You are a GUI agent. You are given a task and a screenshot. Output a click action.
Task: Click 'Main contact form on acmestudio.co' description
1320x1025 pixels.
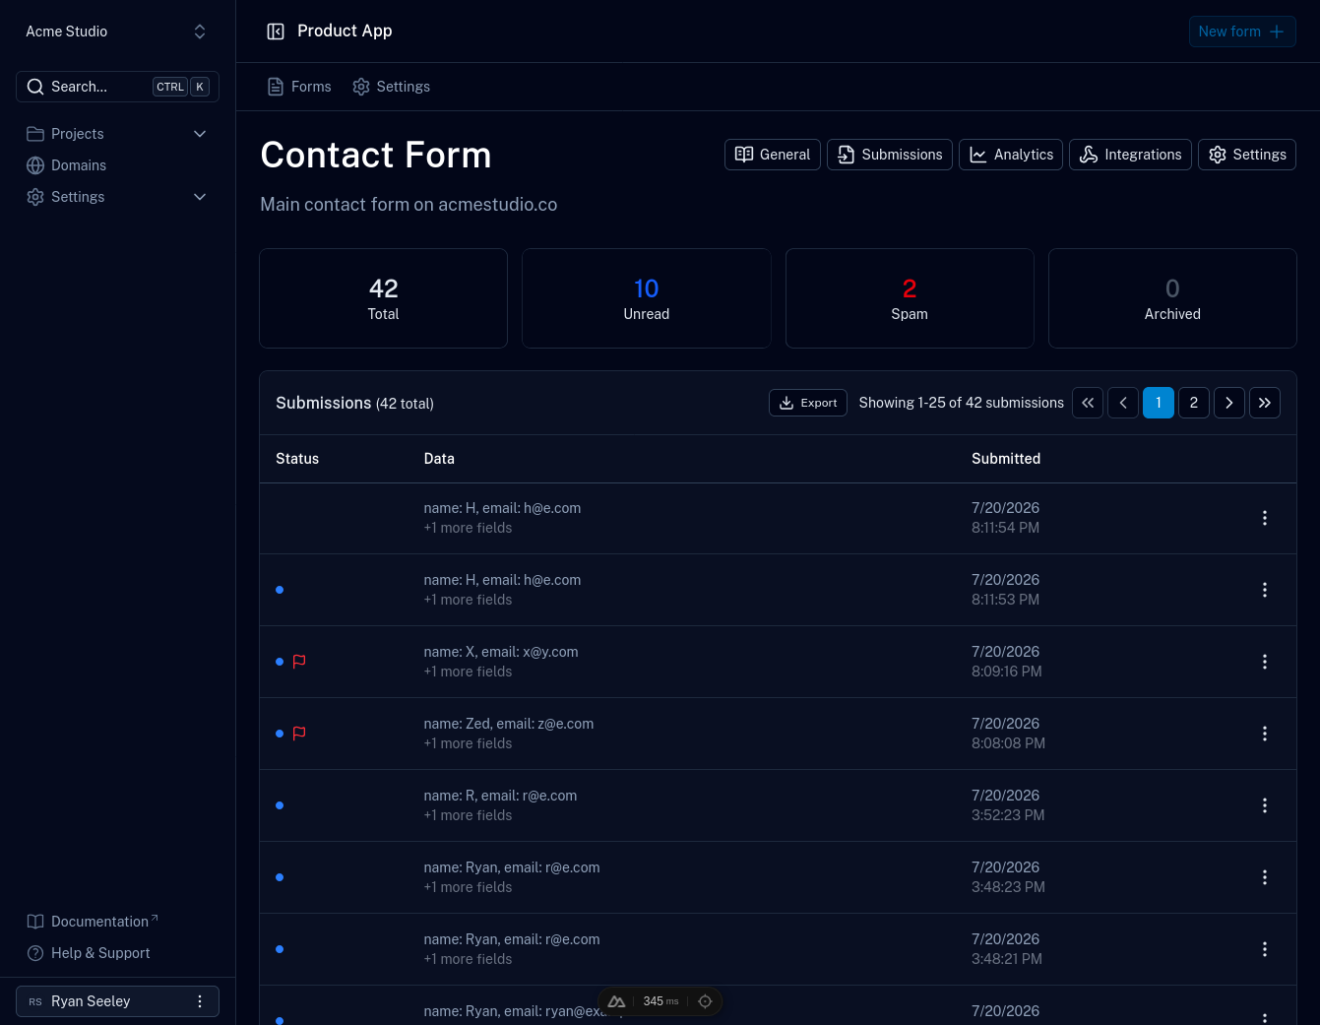click(x=409, y=205)
